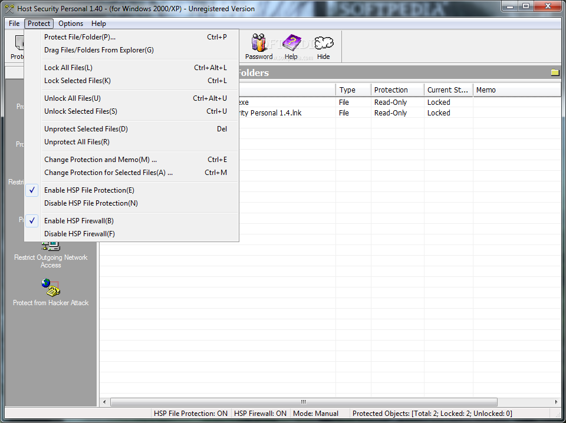Screen dimensions: 566x423
Task: Select the row ending in exe
Action: click(x=400, y=103)
